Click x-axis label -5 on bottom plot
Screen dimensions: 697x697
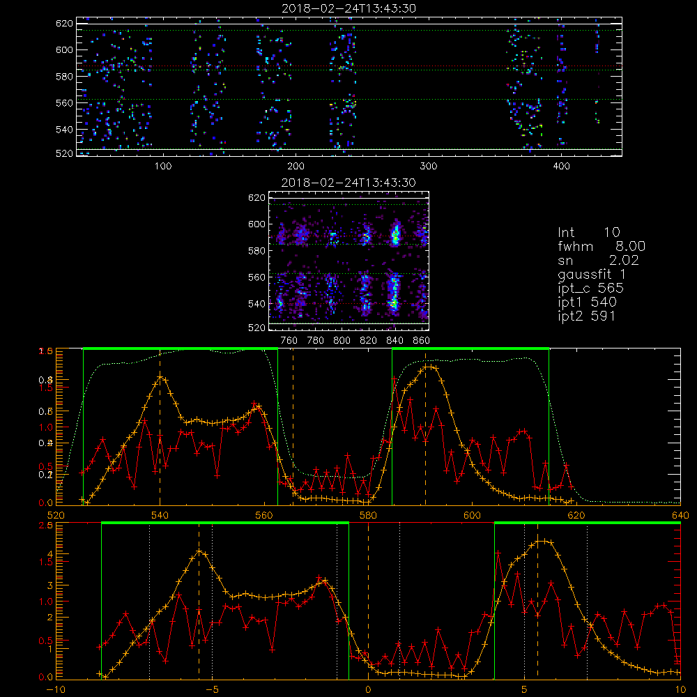[212, 689]
